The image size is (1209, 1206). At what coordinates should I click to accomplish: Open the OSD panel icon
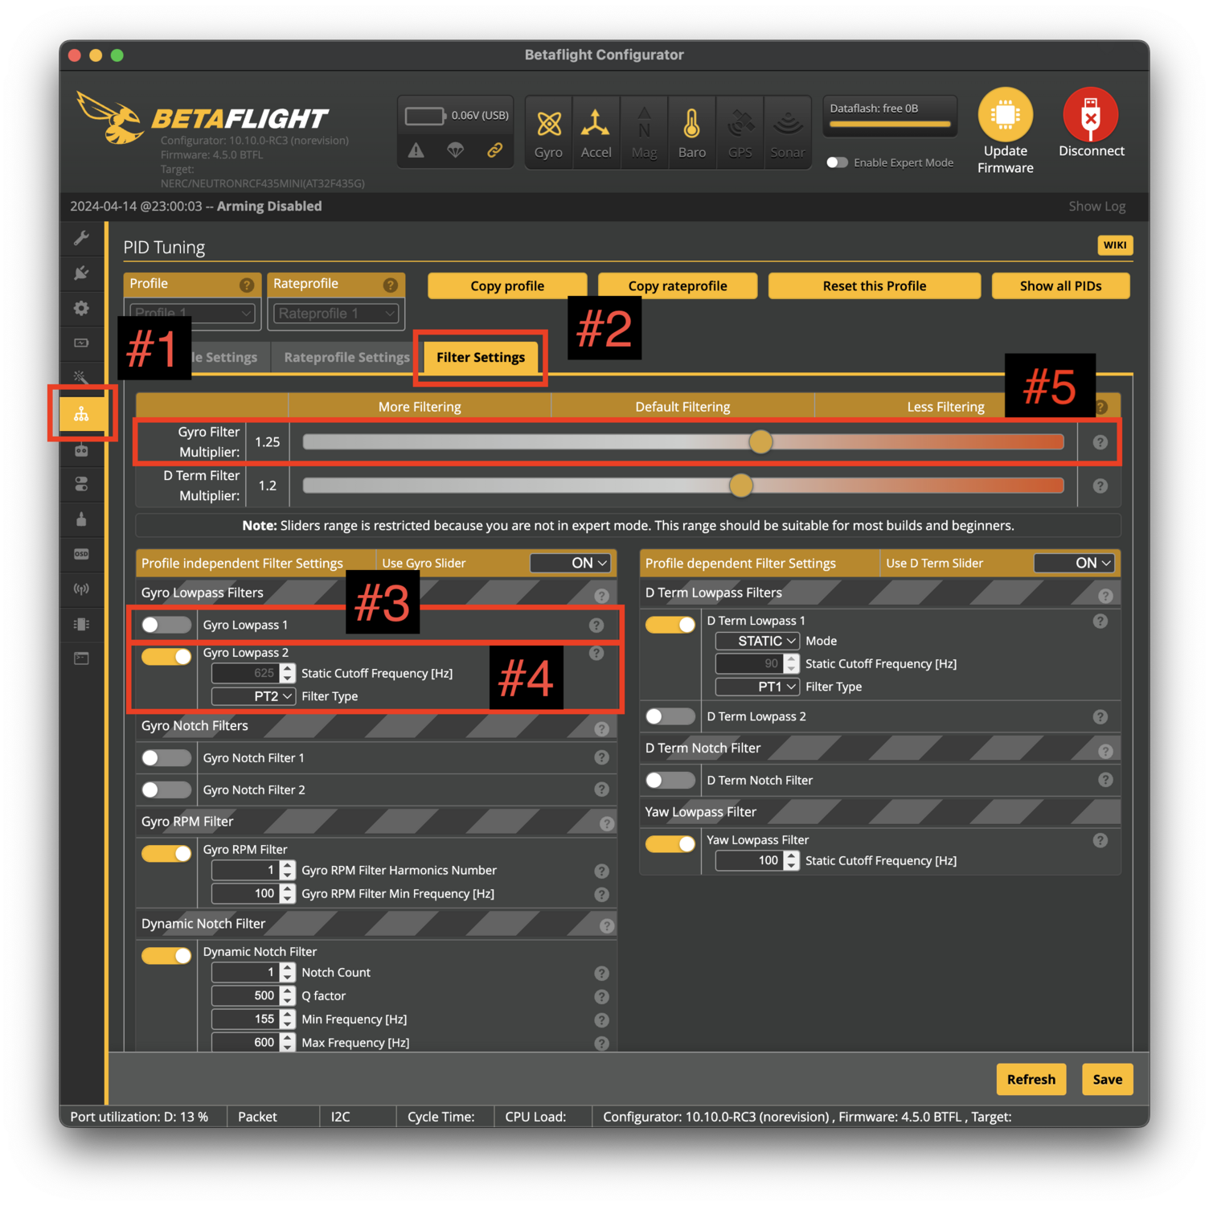click(81, 553)
